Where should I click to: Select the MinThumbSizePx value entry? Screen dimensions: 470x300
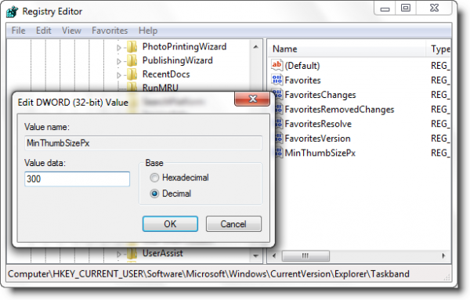point(320,154)
